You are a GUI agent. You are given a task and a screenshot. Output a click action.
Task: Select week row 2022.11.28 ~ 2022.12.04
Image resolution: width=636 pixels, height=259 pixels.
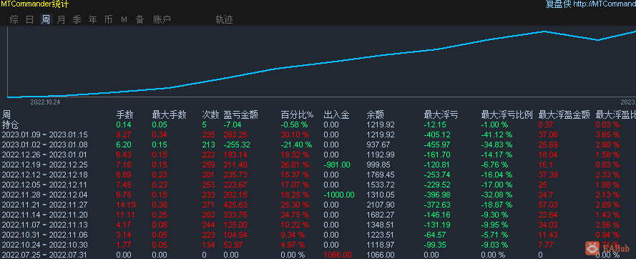pyautogui.click(x=318, y=195)
